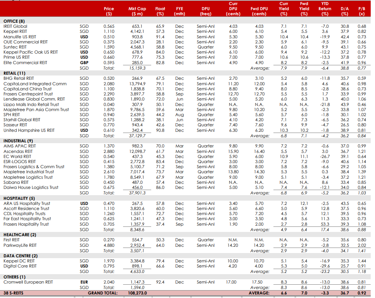
Task: Click the 'INDUSTRIAL (9)' section header
Action: (x=18, y=141)
